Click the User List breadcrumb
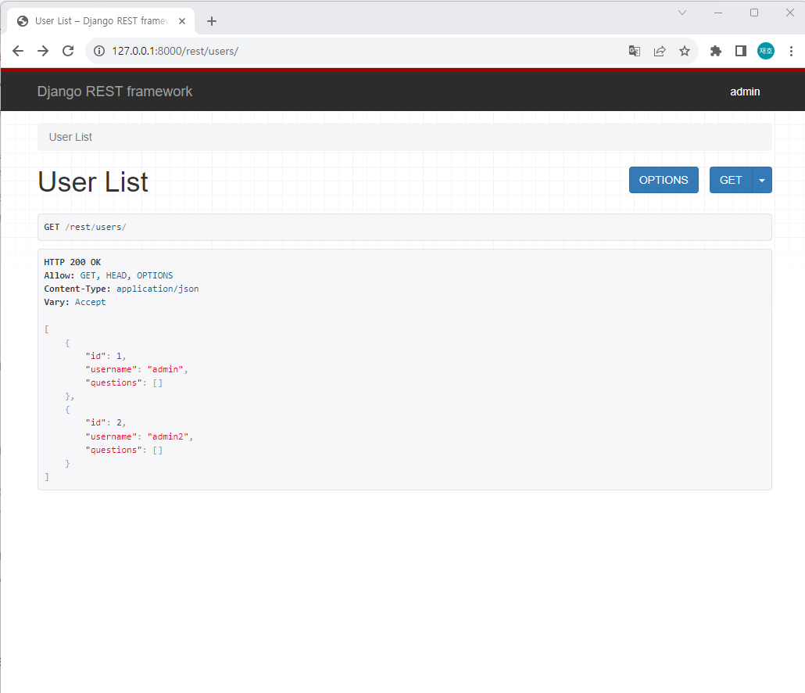The height and width of the screenshot is (693, 805). [x=70, y=137]
